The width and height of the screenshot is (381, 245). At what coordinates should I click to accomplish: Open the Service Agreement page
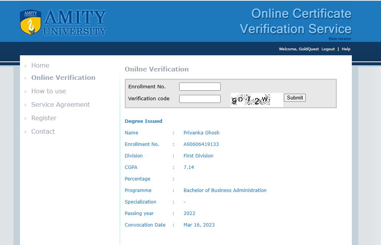pyautogui.click(x=61, y=104)
